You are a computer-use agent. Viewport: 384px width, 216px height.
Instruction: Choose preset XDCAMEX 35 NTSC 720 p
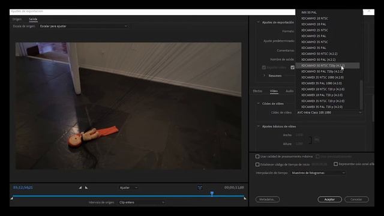(x=328, y=101)
